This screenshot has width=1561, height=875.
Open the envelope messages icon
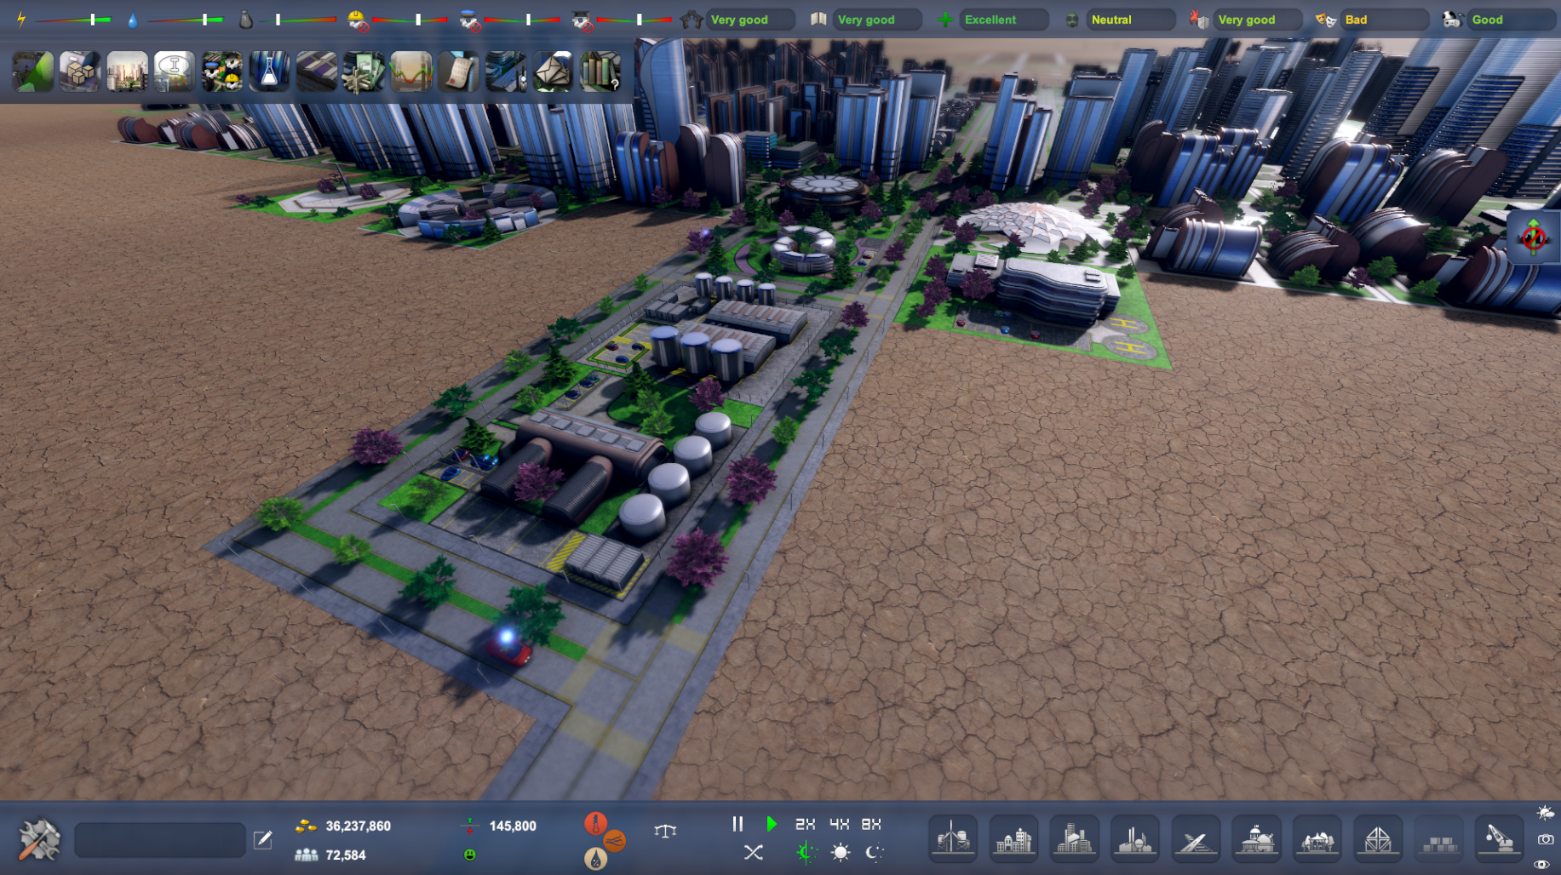tap(553, 71)
